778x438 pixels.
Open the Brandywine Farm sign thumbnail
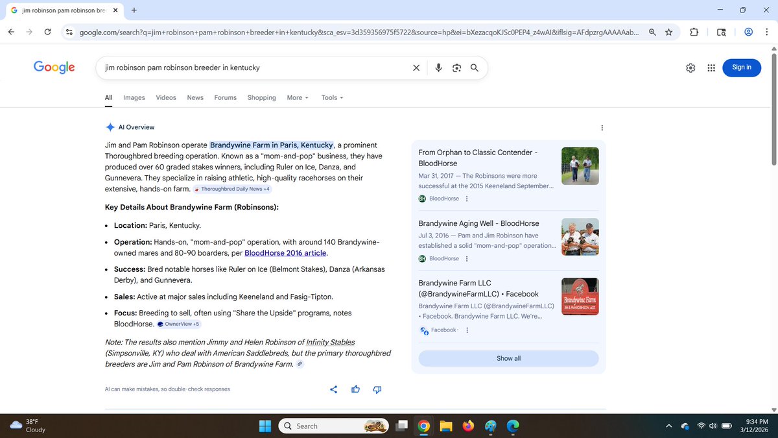click(x=580, y=297)
